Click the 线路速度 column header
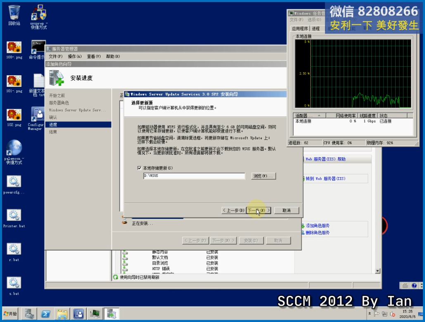The height and width of the screenshot is (322, 425). click(x=368, y=115)
